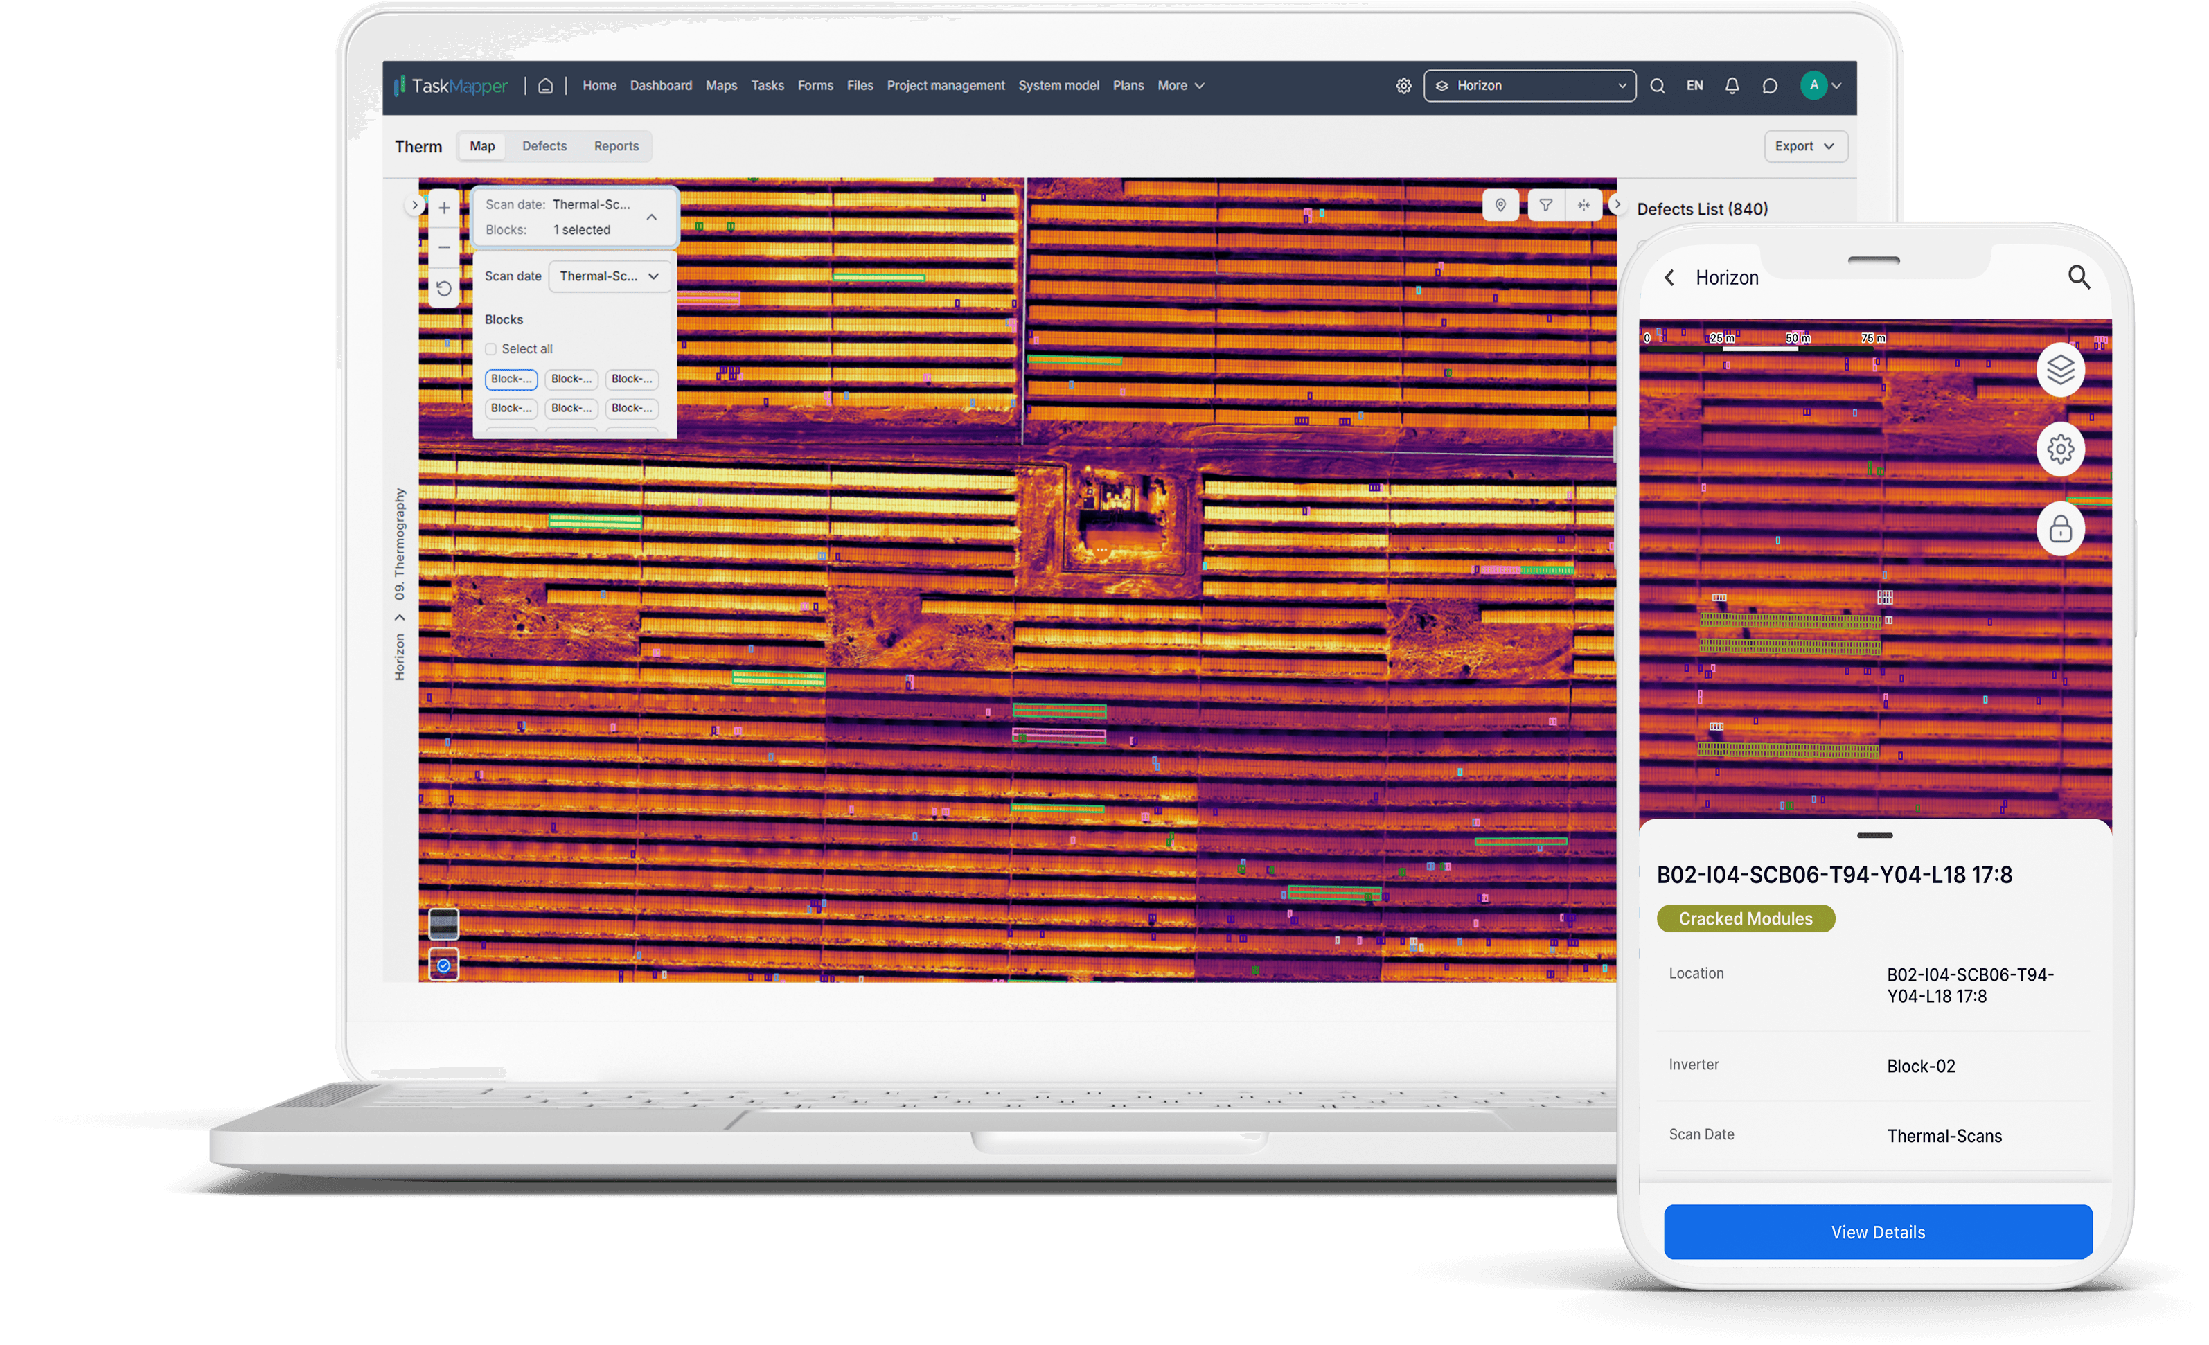Image resolution: width=2209 pixels, height=1345 pixels.
Task: Tap the layers icon on phone map
Action: click(x=2060, y=369)
